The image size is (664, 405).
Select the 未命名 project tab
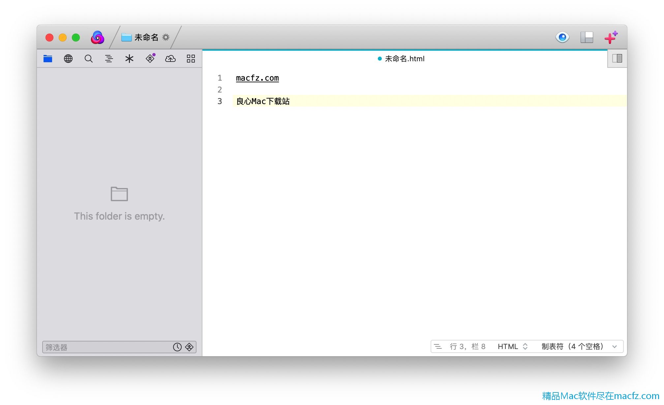point(145,37)
